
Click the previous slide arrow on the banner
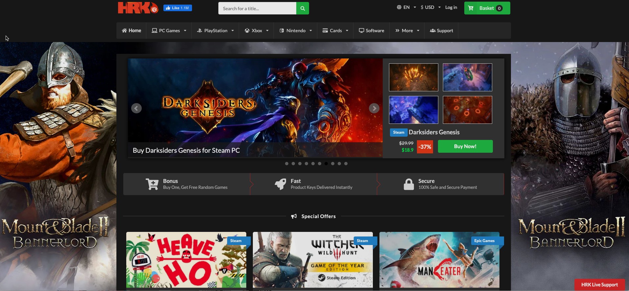click(136, 108)
